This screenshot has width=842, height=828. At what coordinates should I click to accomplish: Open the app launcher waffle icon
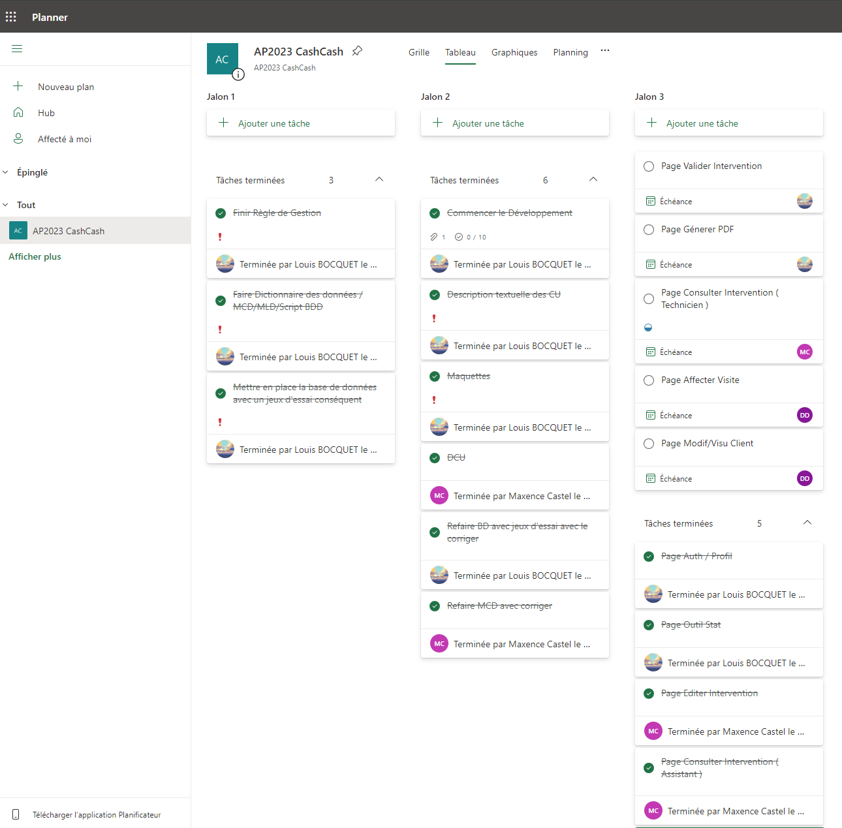(11, 17)
